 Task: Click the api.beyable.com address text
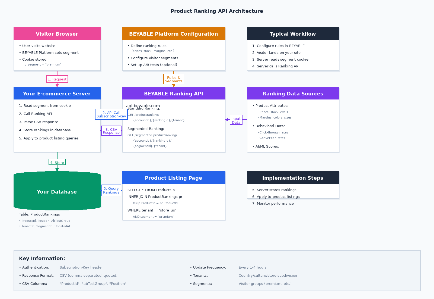(x=143, y=105)
